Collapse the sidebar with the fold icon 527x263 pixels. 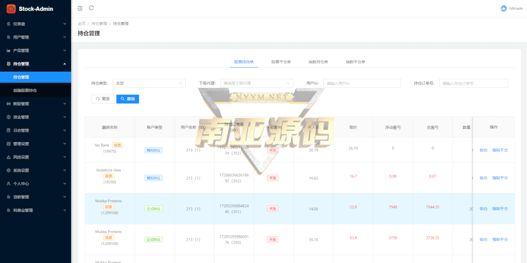(x=80, y=8)
